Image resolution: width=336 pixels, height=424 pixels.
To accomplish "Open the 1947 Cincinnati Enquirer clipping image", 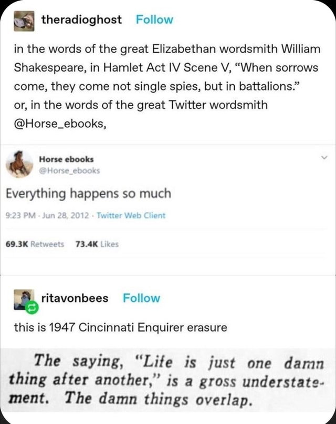I will (168, 379).
